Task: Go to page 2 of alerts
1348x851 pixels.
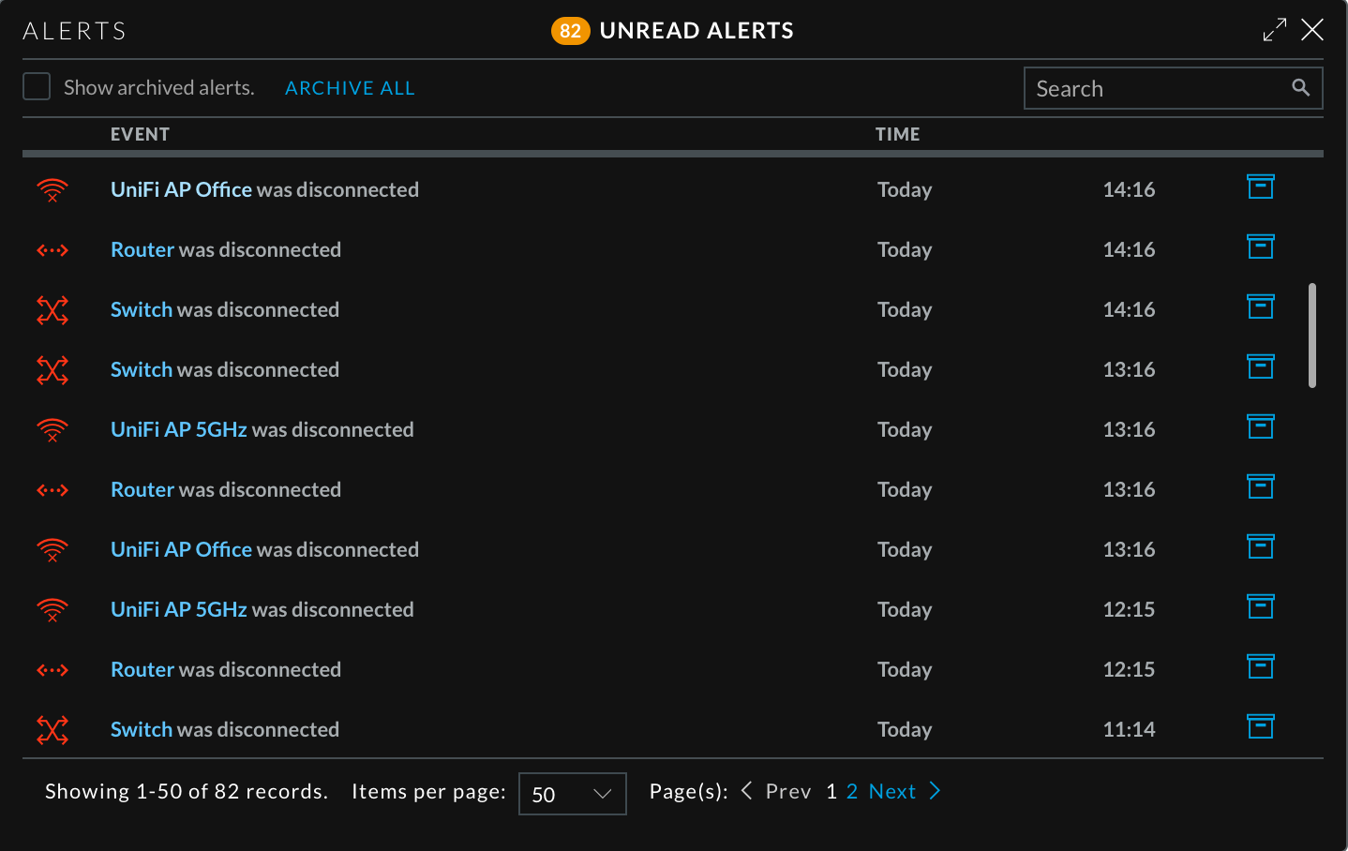Action: tap(851, 791)
